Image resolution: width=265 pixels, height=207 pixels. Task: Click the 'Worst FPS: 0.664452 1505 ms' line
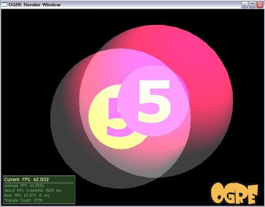coord(33,191)
